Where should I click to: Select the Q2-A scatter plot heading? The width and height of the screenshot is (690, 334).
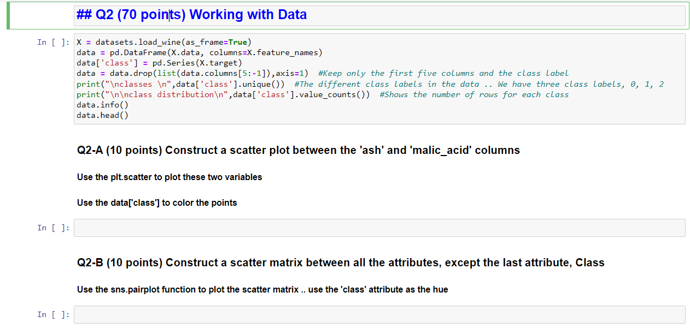[298, 150]
